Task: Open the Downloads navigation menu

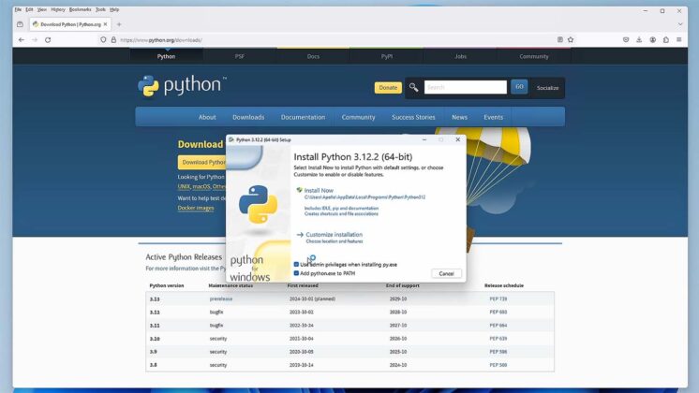Action: [248, 117]
